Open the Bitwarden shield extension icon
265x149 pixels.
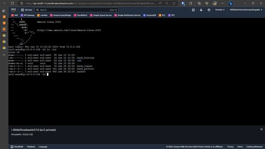coord(183,3)
